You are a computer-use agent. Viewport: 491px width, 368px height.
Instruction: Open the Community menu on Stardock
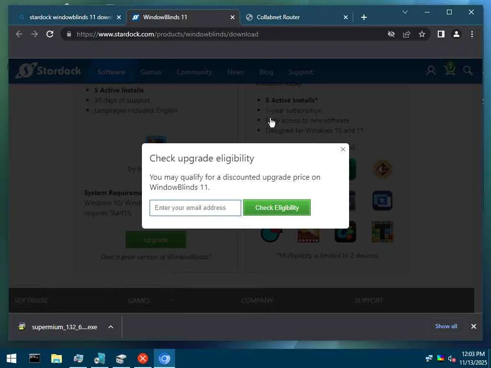(194, 72)
